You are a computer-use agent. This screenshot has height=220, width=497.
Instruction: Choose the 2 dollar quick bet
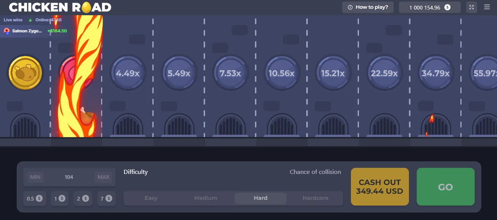(x=83, y=198)
